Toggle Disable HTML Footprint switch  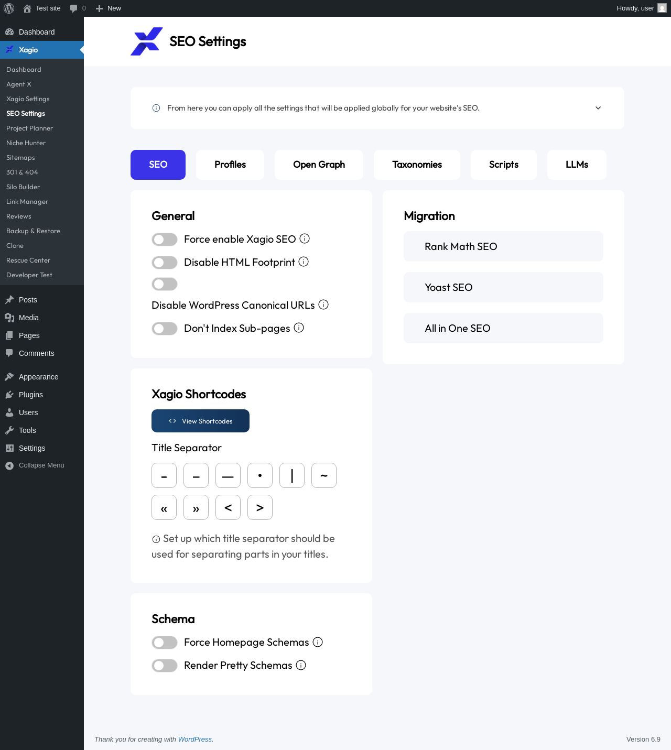165,263
